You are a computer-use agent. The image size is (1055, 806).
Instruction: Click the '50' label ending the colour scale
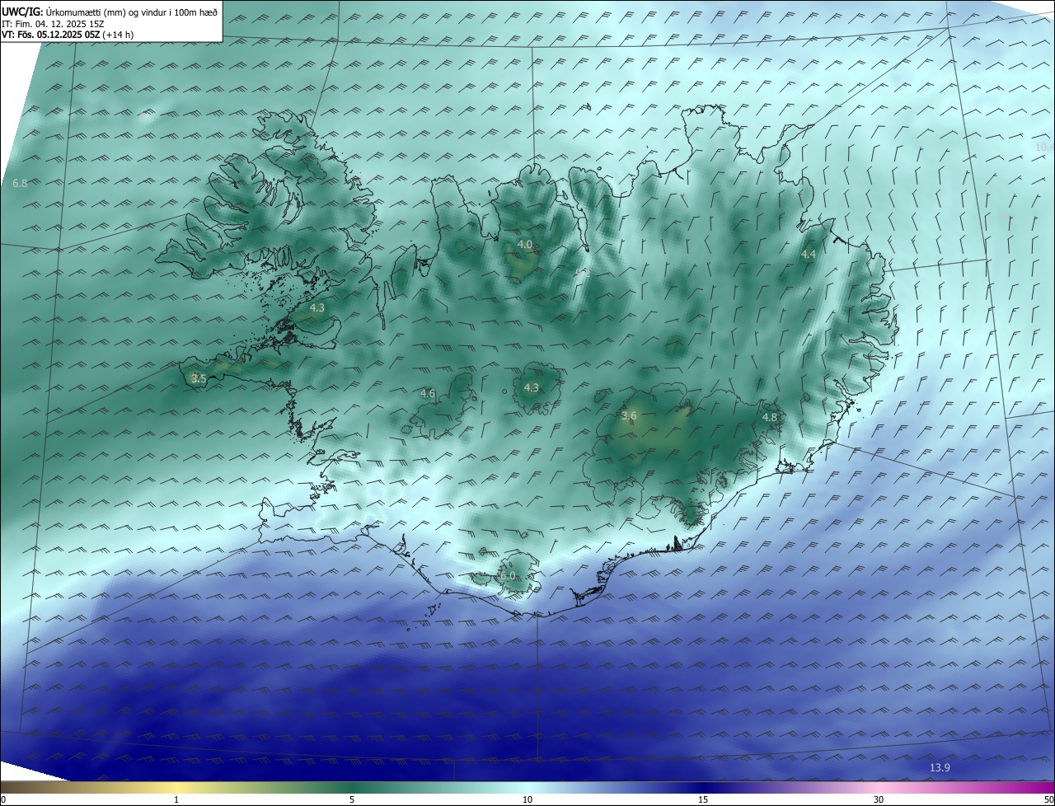[1048, 799]
